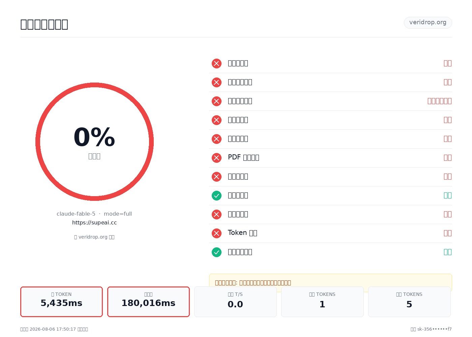The width and height of the screenshot is (472, 337).
Task: Click the red X icon directly above PDF row
Action: [x=216, y=139]
